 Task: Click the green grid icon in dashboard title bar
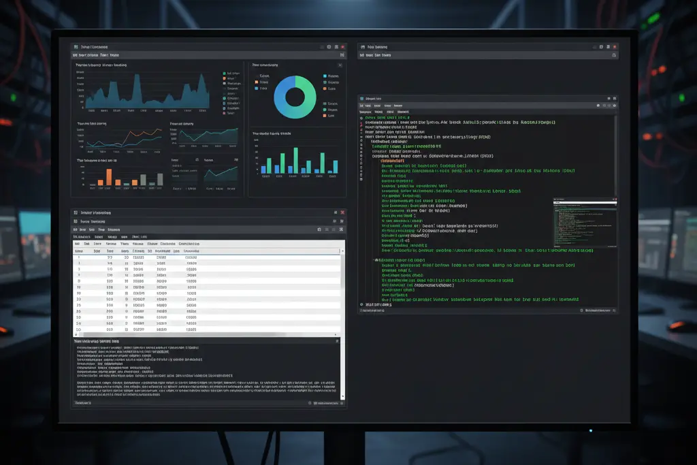point(76,47)
